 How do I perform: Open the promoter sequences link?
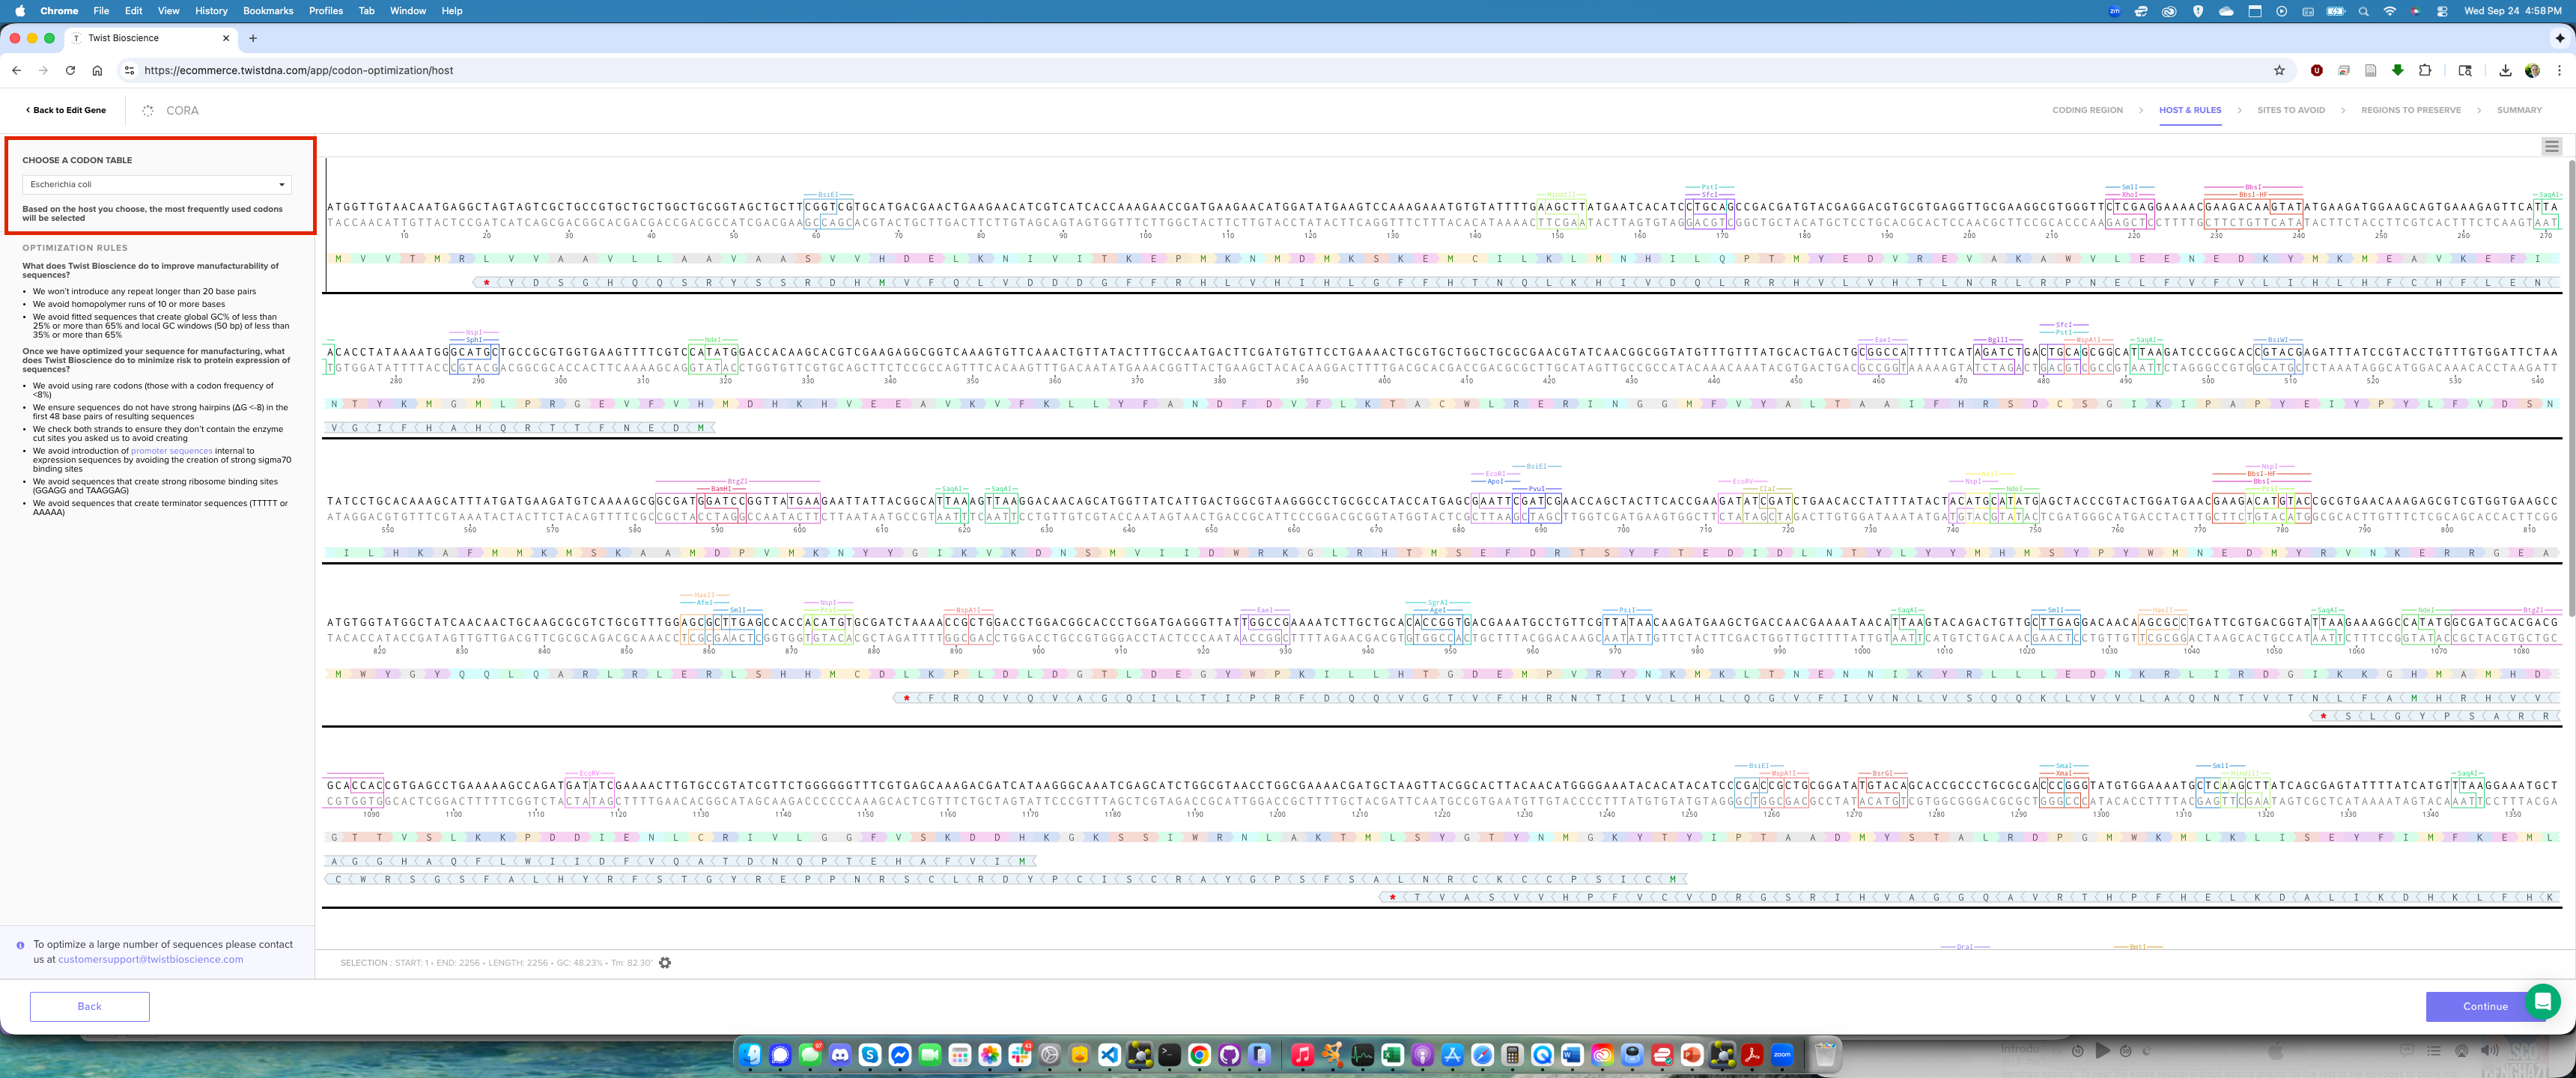(171, 451)
